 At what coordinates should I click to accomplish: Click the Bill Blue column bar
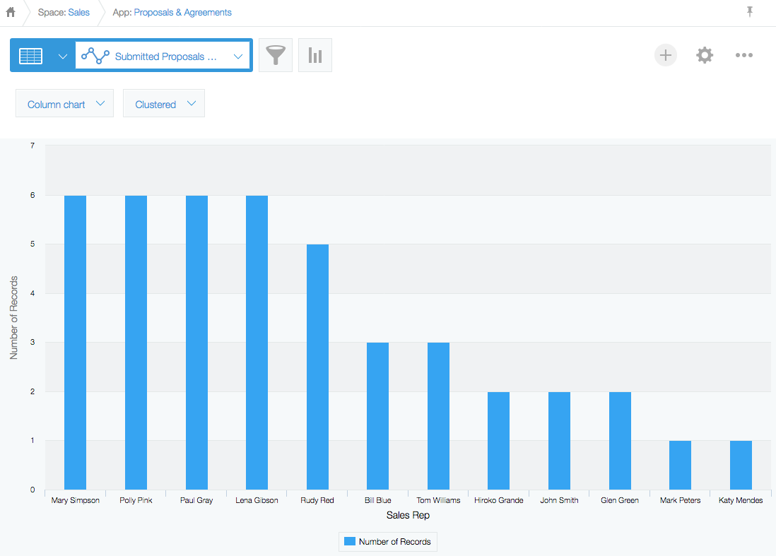(377, 416)
